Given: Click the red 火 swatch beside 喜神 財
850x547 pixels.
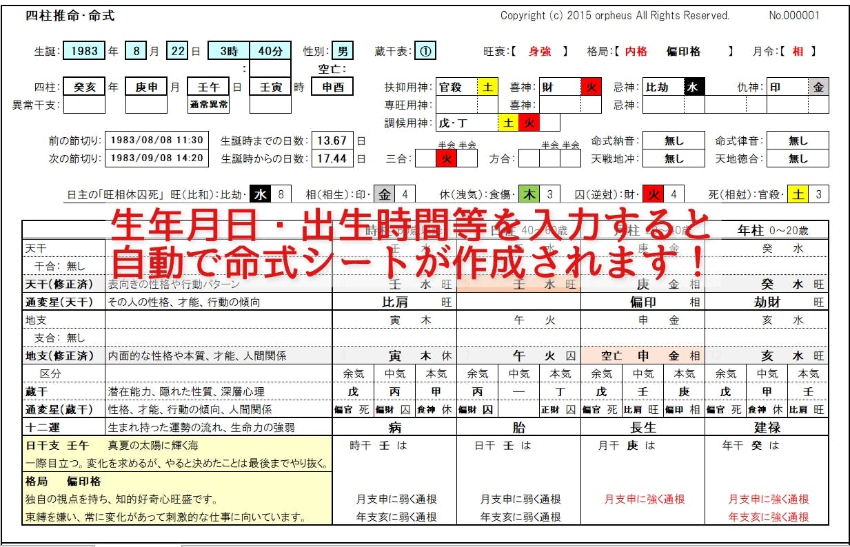Looking at the screenshot, I should [591, 87].
